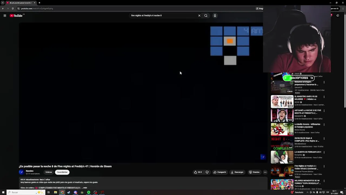The height and width of the screenshot is (195, 346).
Task: Open site information icon in address bar
Action: 18,9
